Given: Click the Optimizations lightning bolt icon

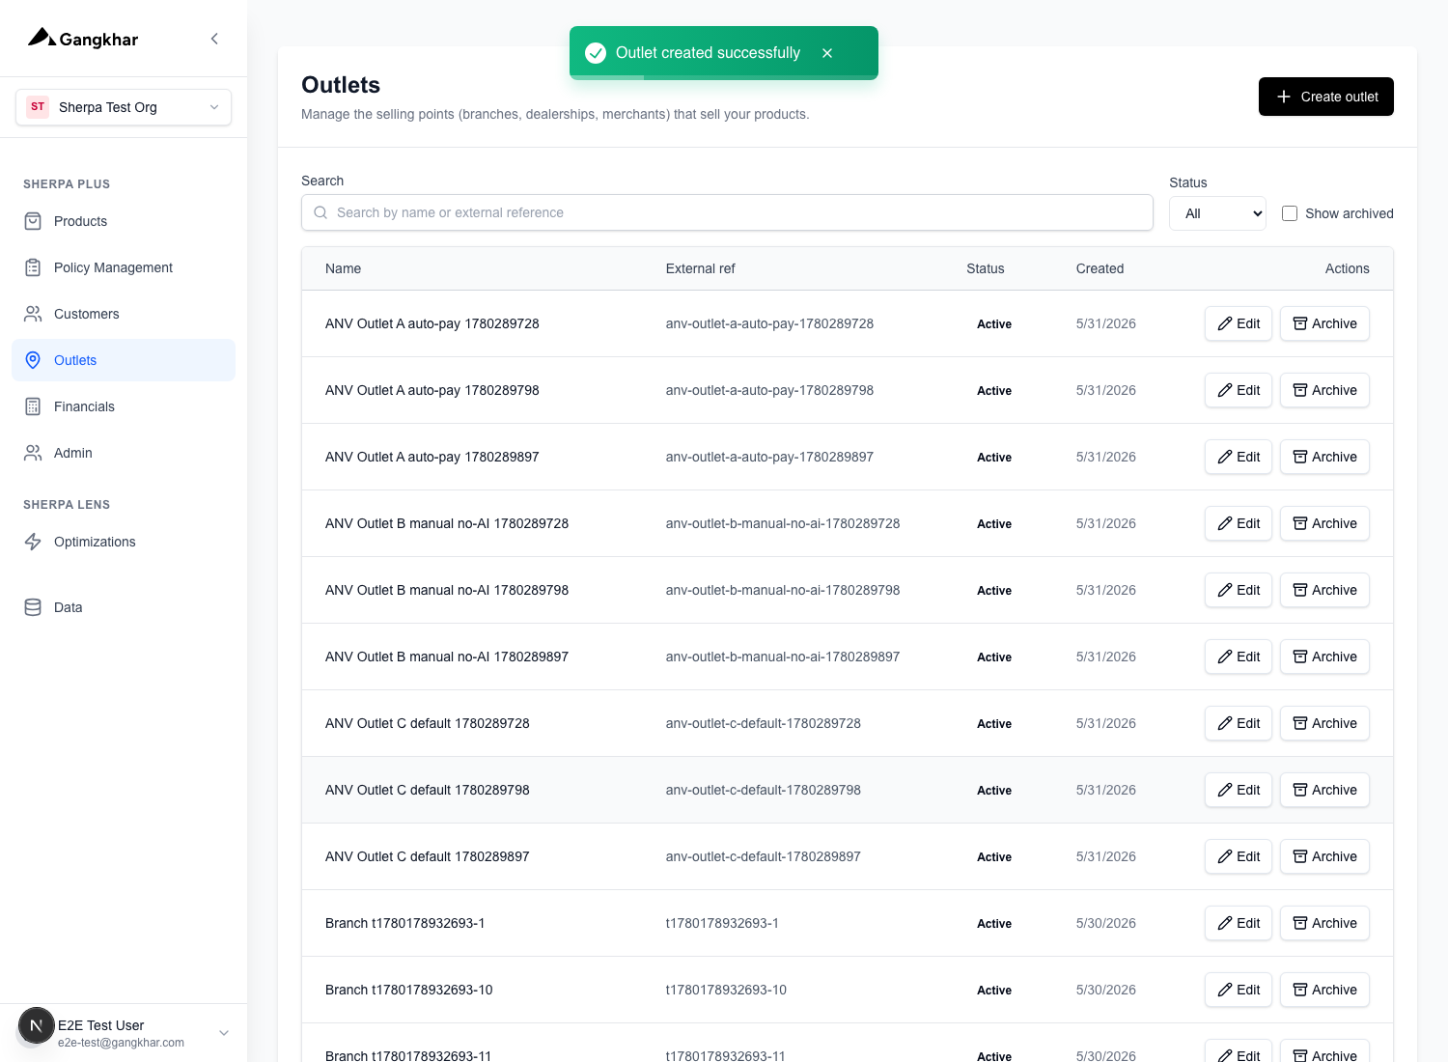Looking at the screenshot, I should (x=33, y=542).
